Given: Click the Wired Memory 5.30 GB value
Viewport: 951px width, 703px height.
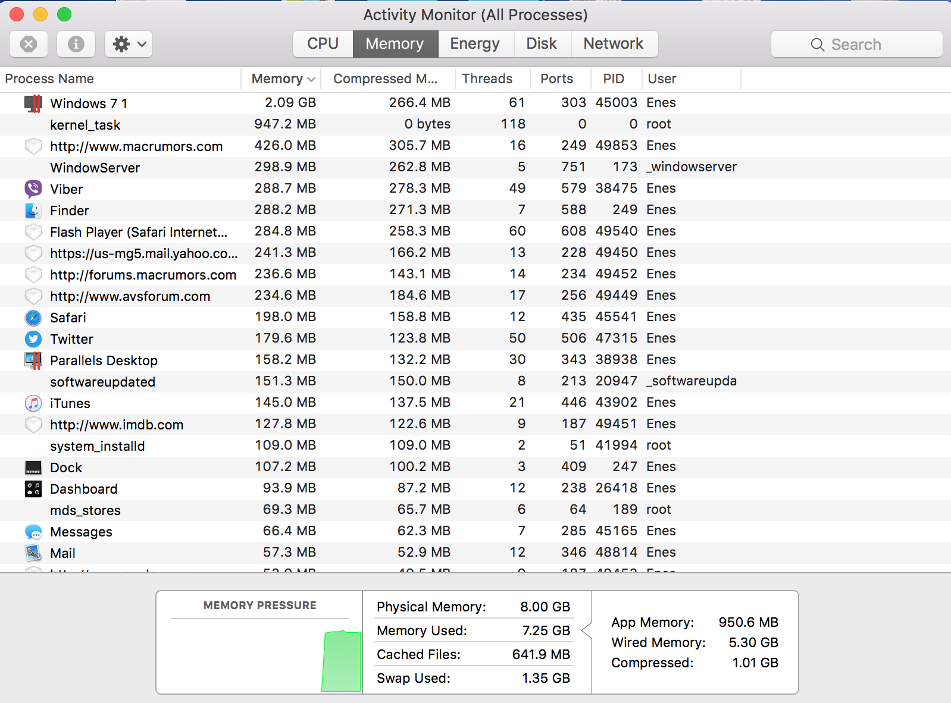Looking at the screenshot, I should 753,642.
